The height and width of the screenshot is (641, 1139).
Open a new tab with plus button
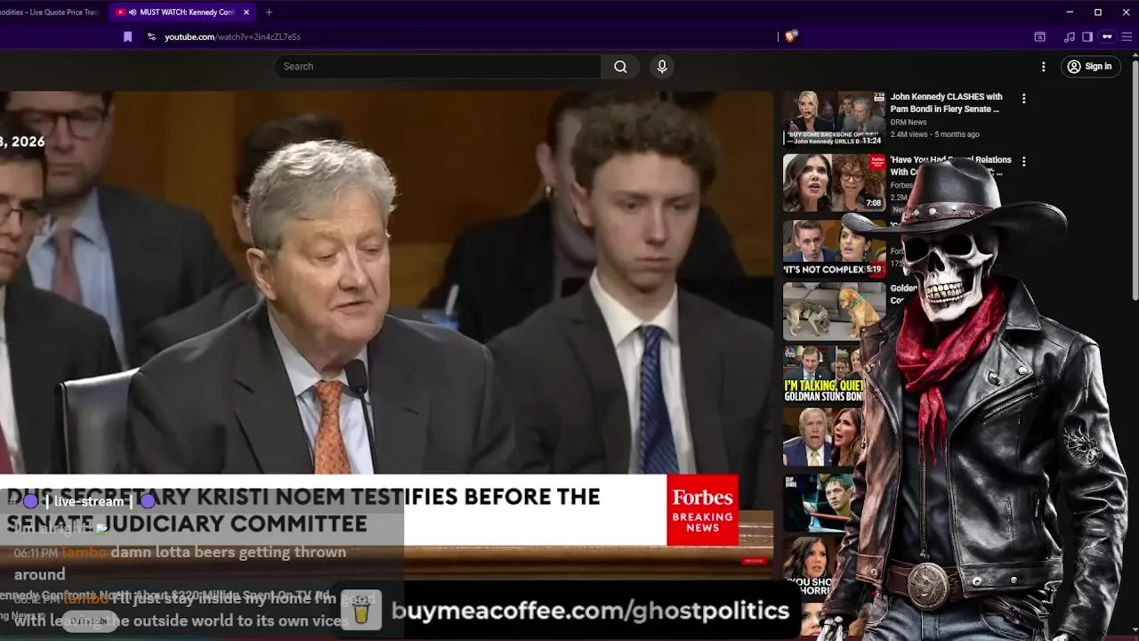269,12
